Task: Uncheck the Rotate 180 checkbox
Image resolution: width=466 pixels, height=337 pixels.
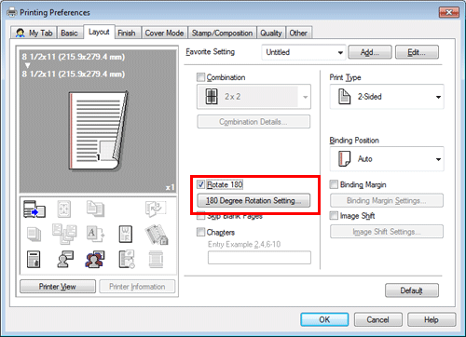Action: 201,184
